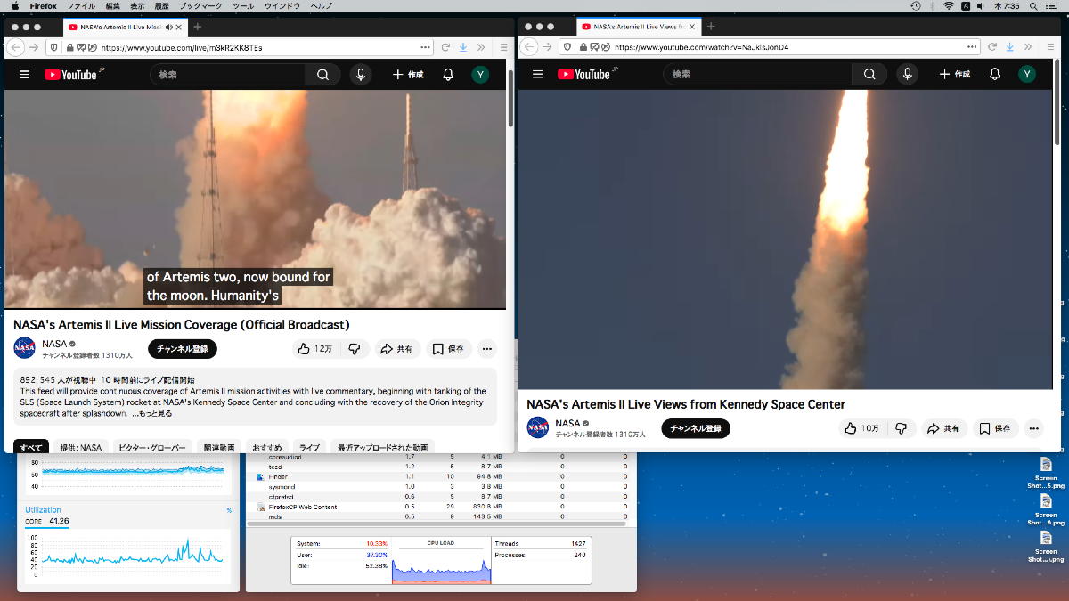
Task: Expand description with …もっと見る
Action: tap(152, 413)
